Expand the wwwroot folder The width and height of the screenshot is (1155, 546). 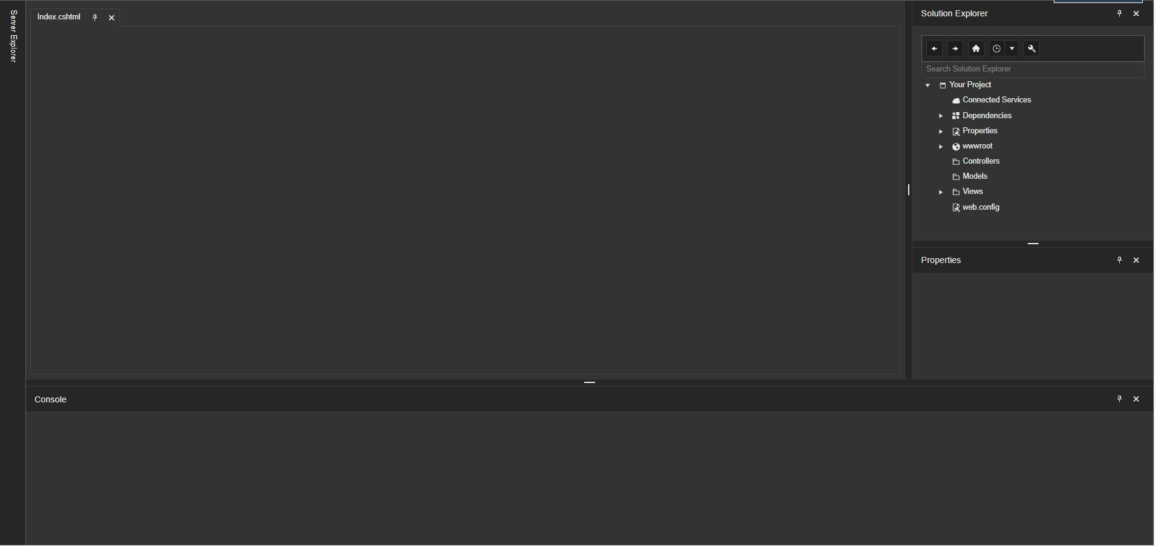941,147
